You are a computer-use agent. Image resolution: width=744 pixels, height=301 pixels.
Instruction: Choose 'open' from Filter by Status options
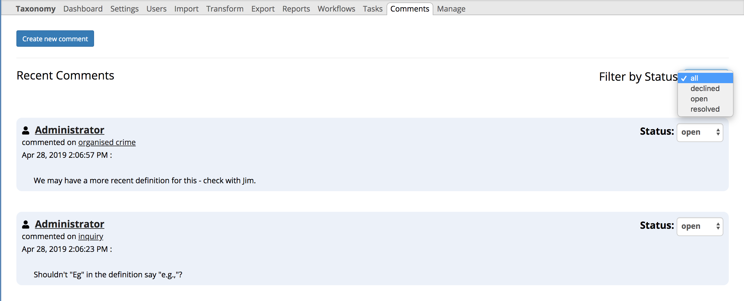(x=699, y=99)
